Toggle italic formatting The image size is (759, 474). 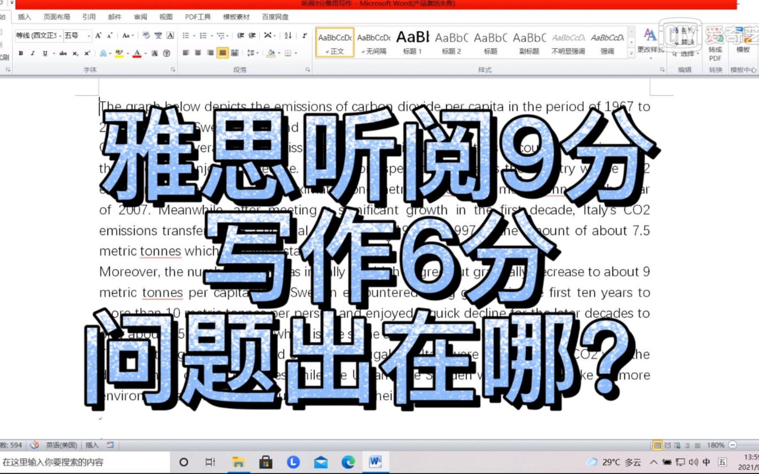[33, 53]
